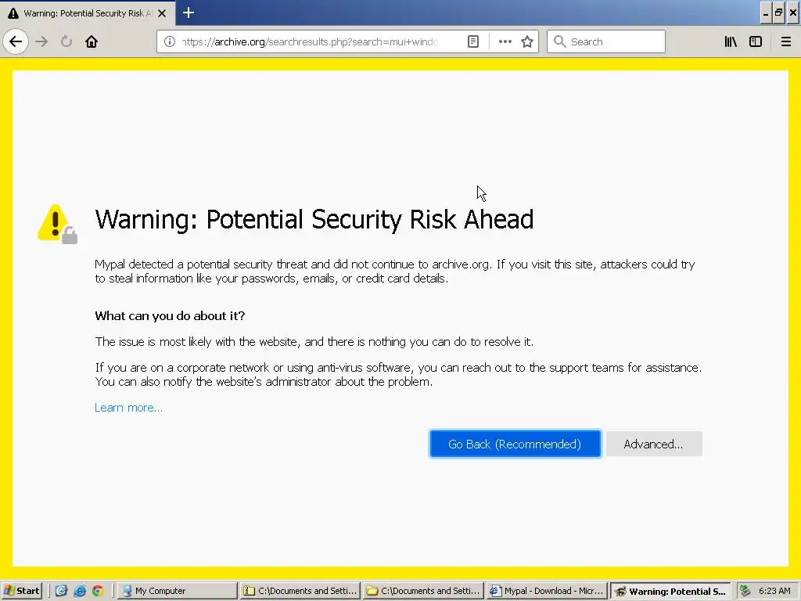Image resolution: width=801 pixels, height=601 pixels.
Task: Click the warning triangle padlock icon
Action: click(57, 224)
